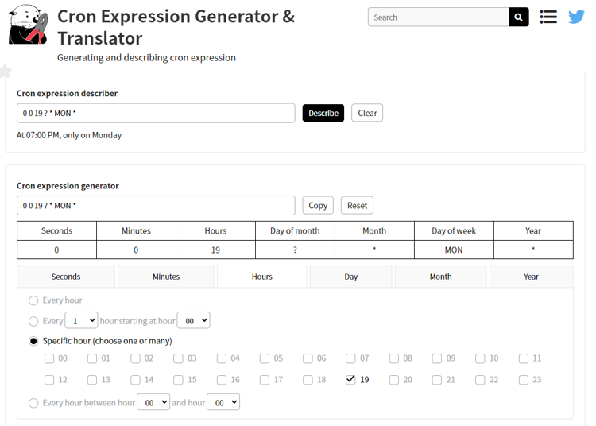Check the hour 05 checkbox

point(264,358)
